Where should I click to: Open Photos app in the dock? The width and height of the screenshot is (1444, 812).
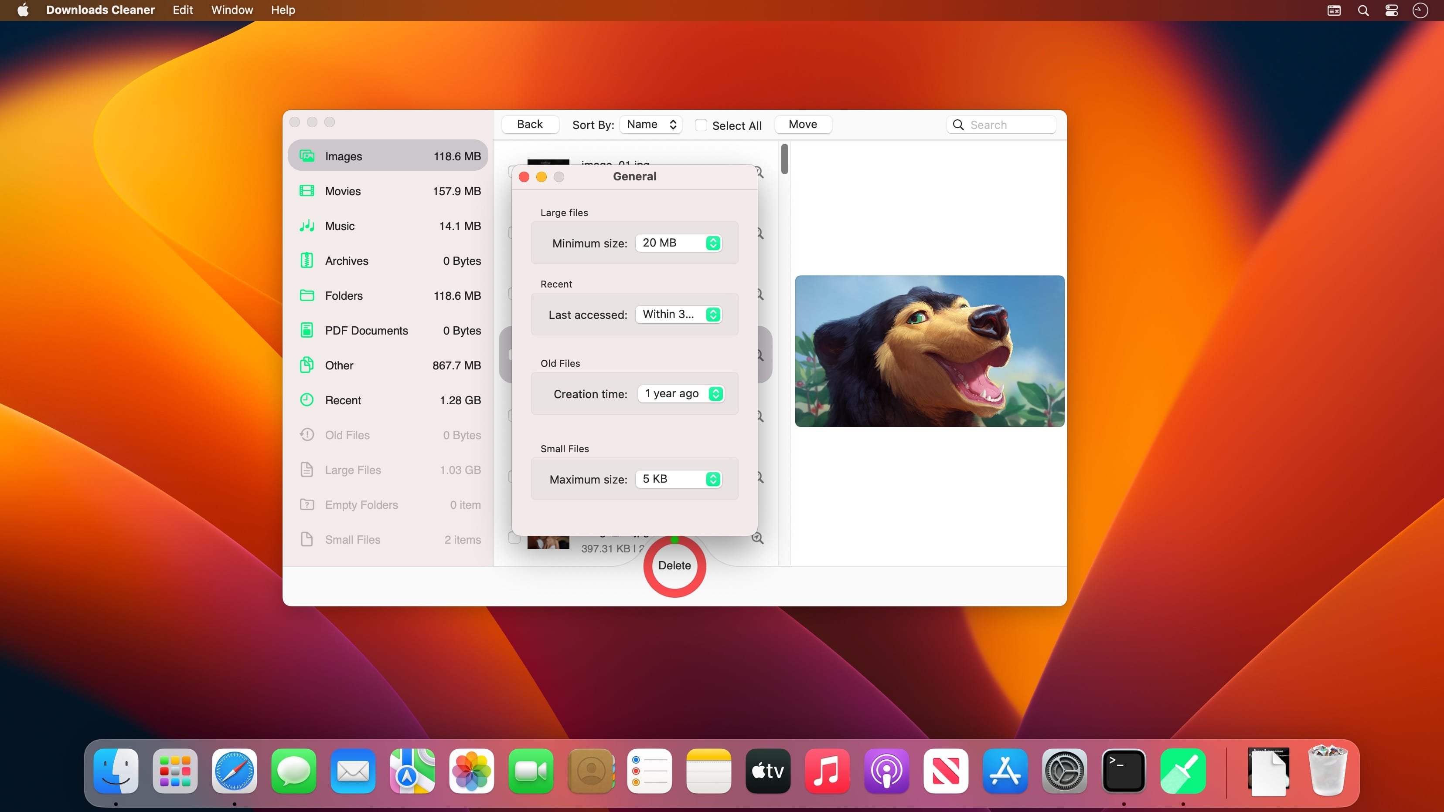[x=471, y=771]
